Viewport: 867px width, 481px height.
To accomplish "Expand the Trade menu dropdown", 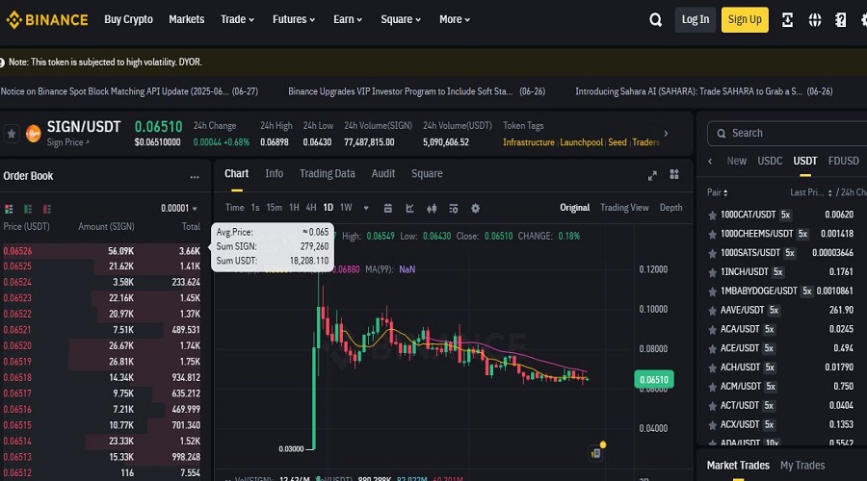I will click(x=237, y=19).
